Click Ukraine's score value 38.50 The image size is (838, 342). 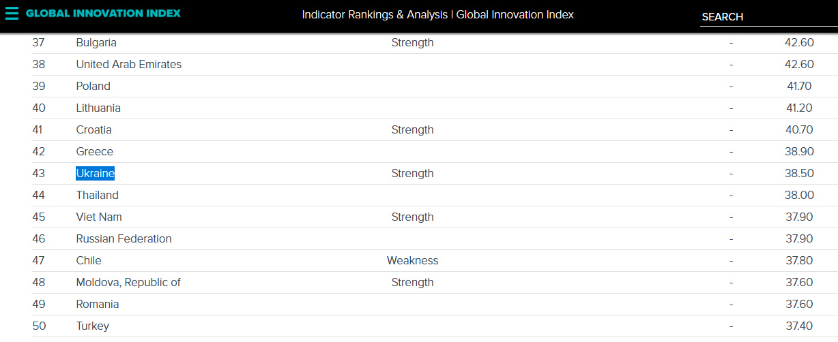(x=799, y=173)
